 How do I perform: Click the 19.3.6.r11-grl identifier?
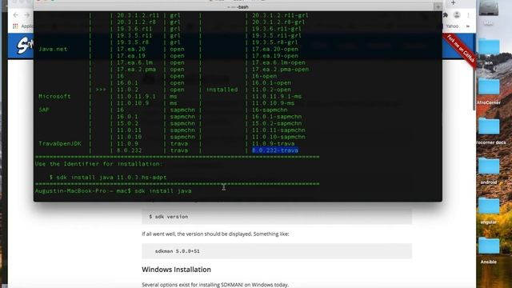point(277,29)
